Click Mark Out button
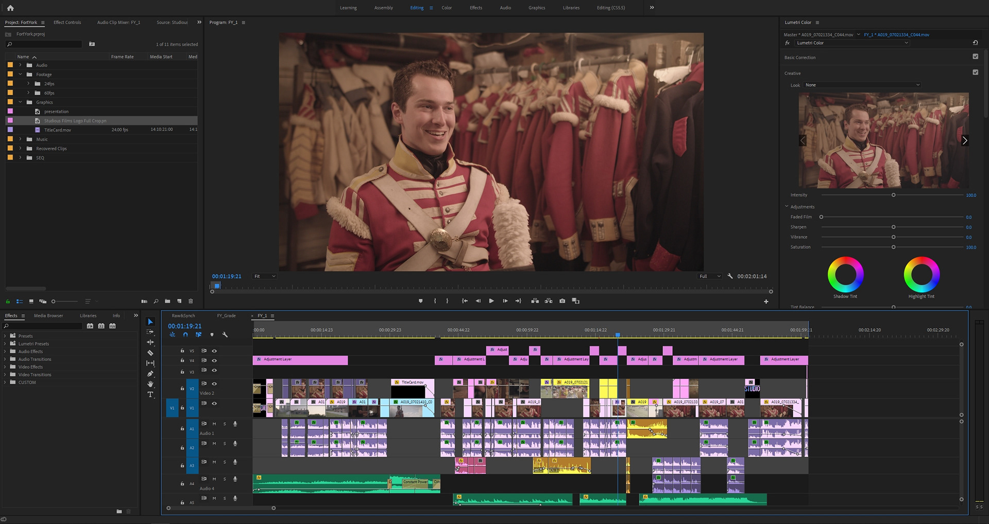The image size is (989, 524). pos(447,301)
